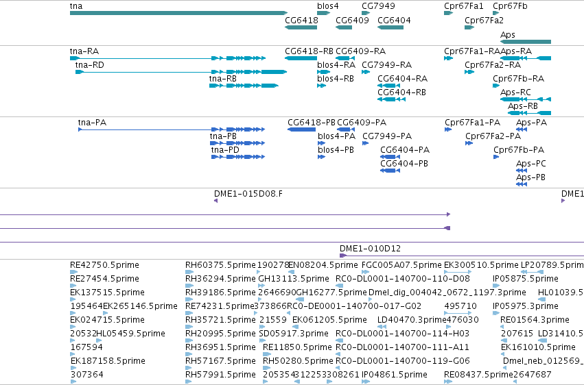Select the CG6409-RA transcript
Viewport: 584px width, 385px height.
[x=345, y=58]
